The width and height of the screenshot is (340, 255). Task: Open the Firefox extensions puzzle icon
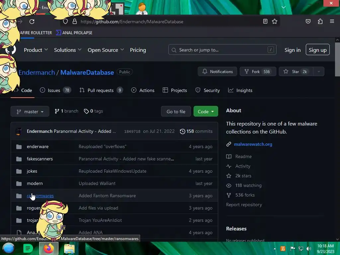(x=320, y=21)
